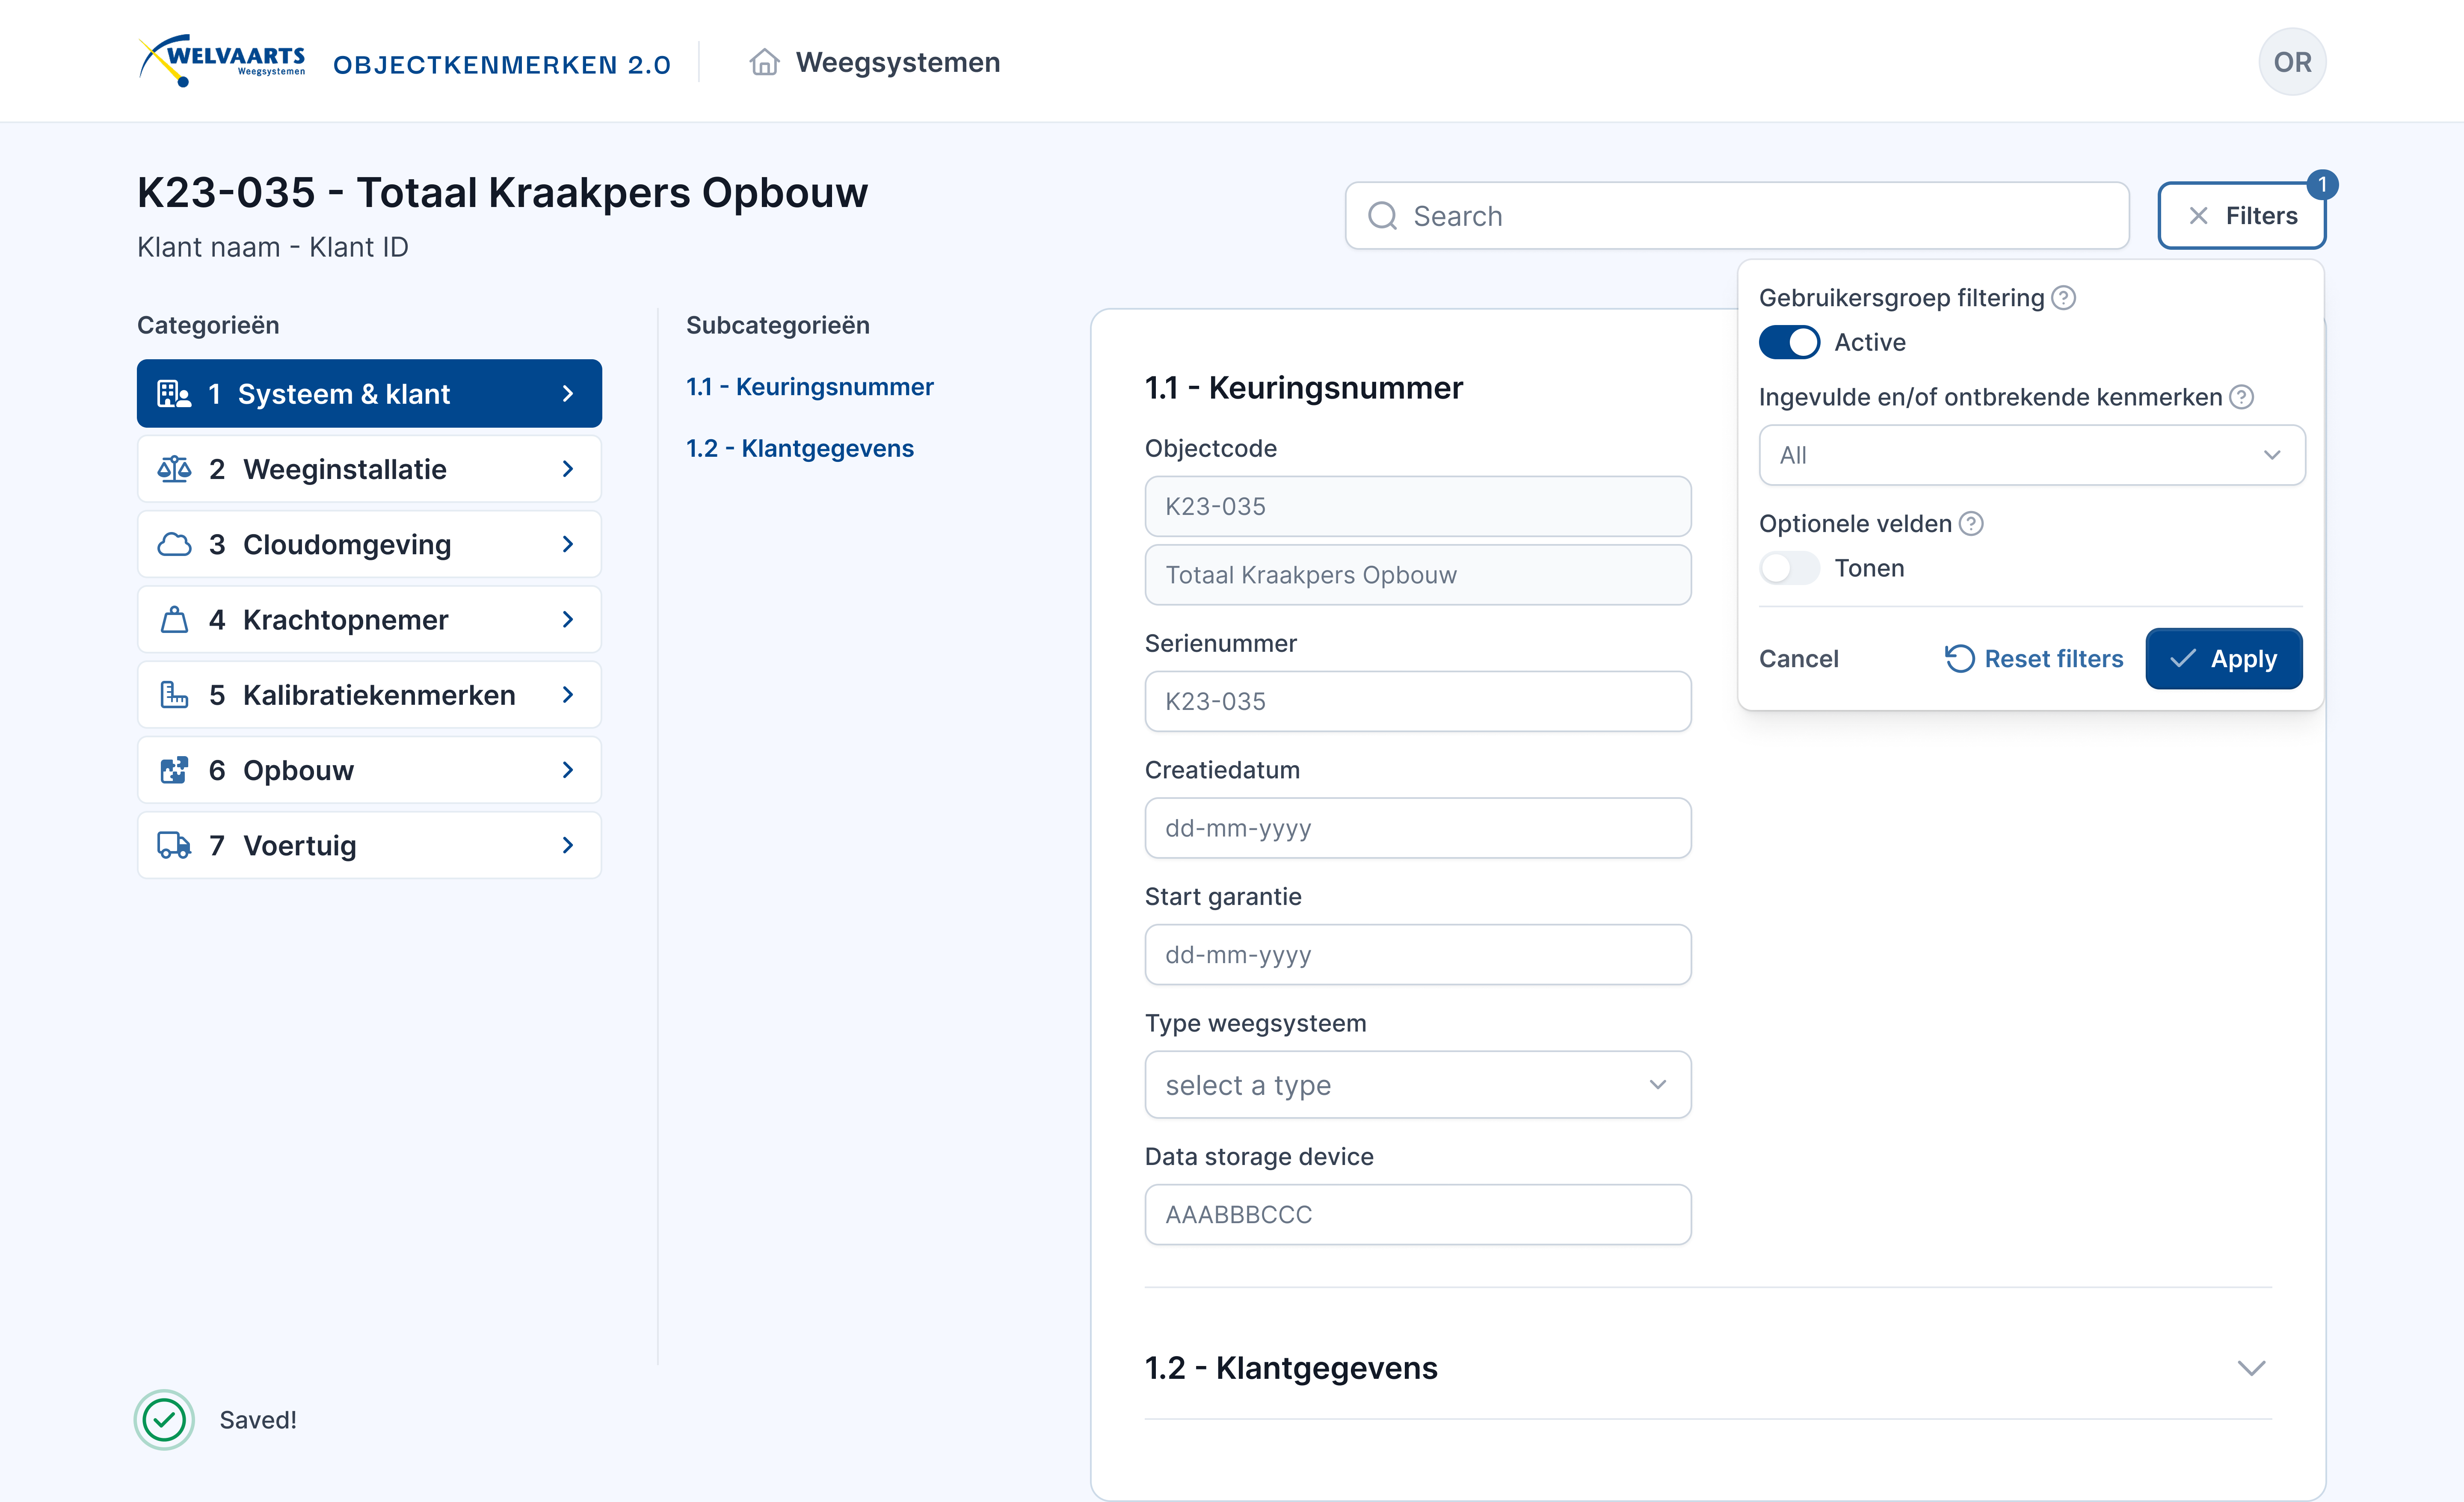
Task: Click help icon beside Ingevulde en/of ontbrekende kenmerken
Action: pos(2241,397)
